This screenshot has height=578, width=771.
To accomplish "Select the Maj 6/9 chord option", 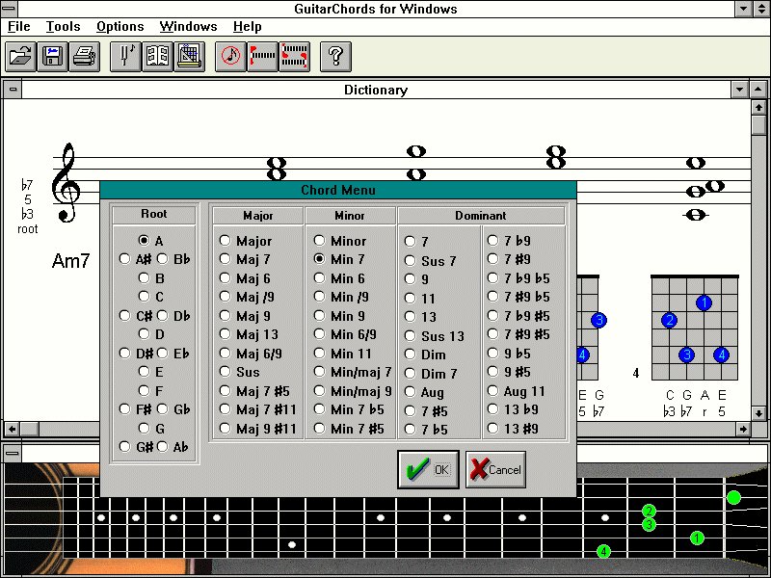I will pos(251,354).
